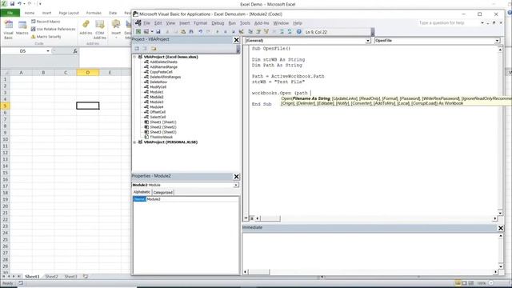Click the Break pause icon
The image size is (512, 288).
[x=226, y=32]
